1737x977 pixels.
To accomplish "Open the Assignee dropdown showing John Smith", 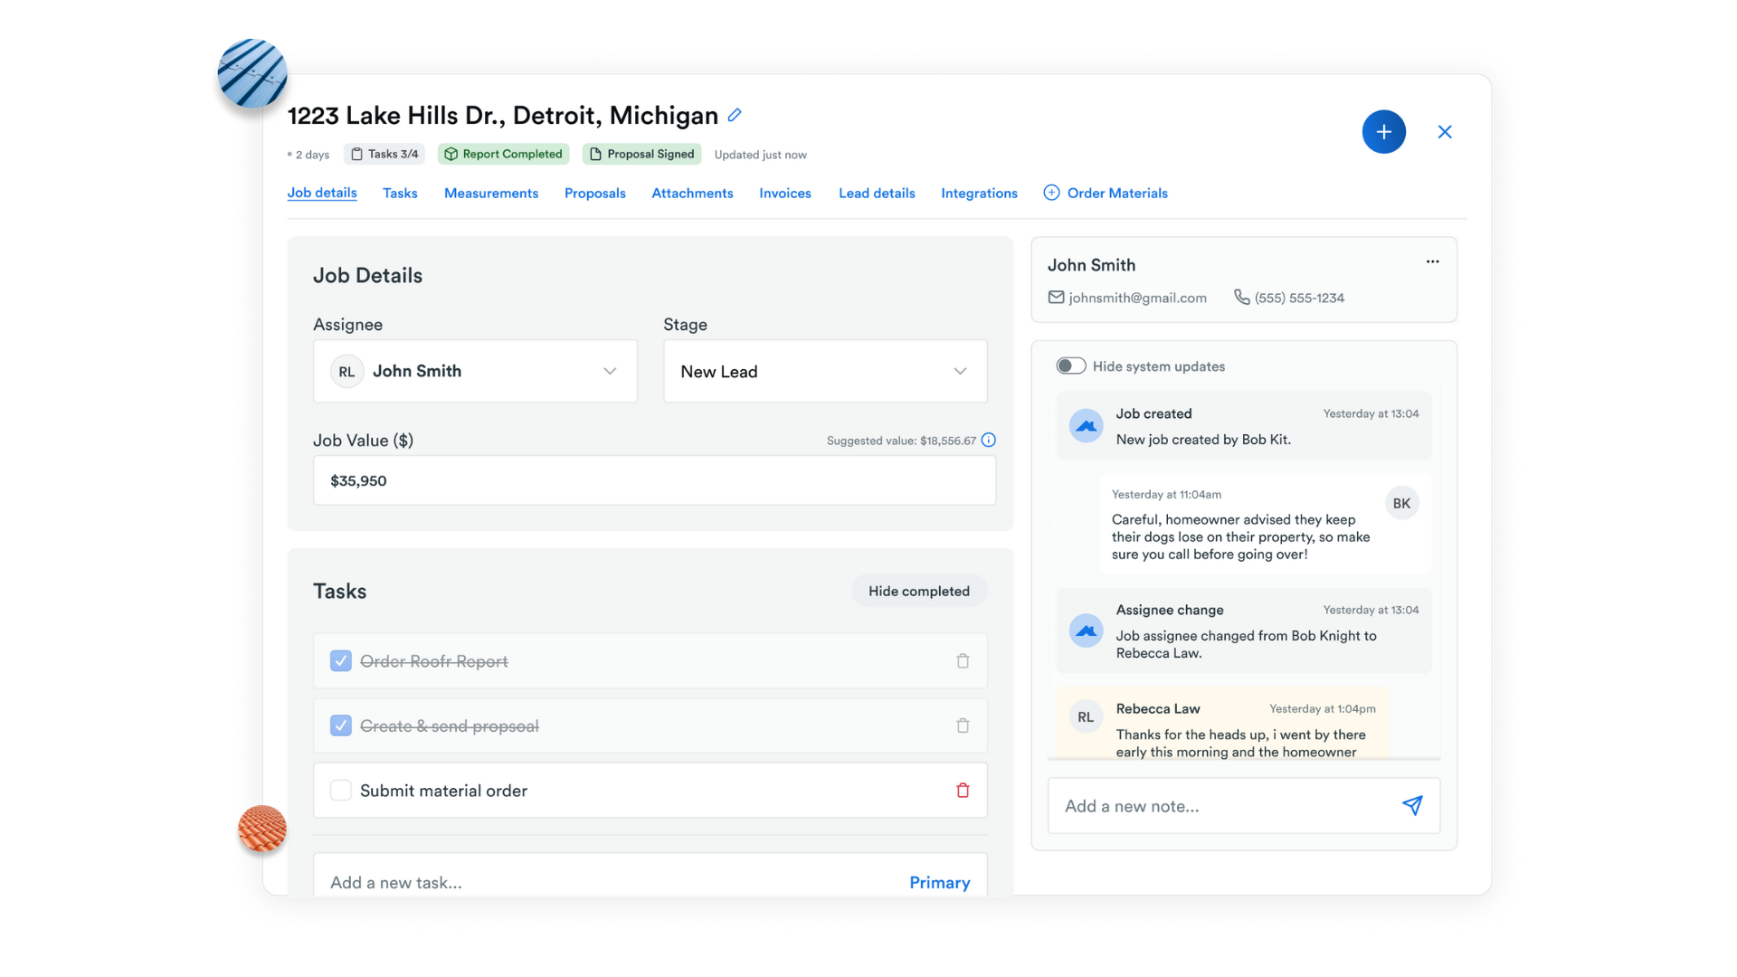I will pos(476,372).
